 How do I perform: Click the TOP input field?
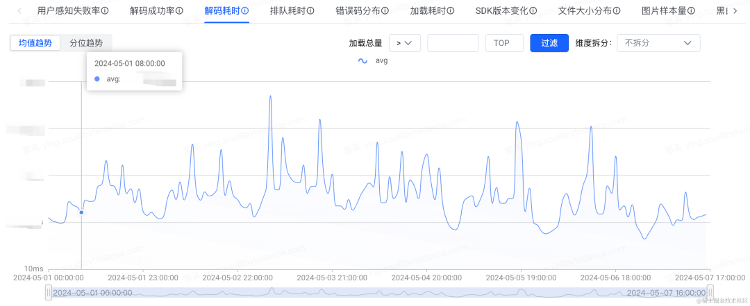(x=505, y=43)
